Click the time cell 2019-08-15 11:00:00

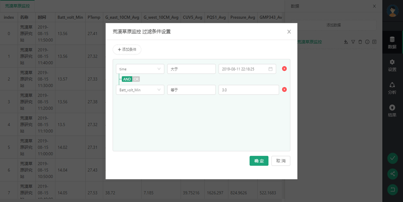(45, 147)
